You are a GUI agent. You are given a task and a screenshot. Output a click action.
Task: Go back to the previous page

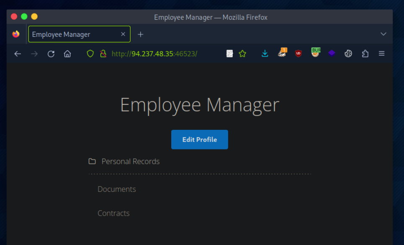[18, 54]
